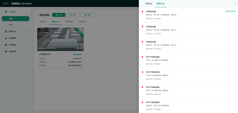238x113 pixels.
Task: Click the 智能分析 icon in sidebar
Action: pos(6,31)
